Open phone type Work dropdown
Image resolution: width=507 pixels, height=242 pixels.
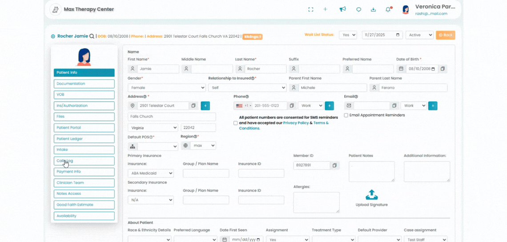[x=310, y=106]
